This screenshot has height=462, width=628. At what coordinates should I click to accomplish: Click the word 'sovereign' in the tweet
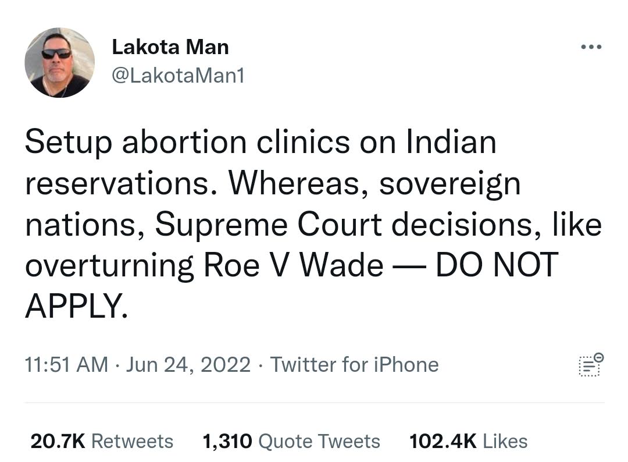449,184
